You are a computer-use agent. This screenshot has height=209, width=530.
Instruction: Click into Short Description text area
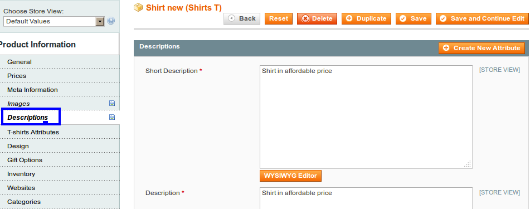[366, 117]
